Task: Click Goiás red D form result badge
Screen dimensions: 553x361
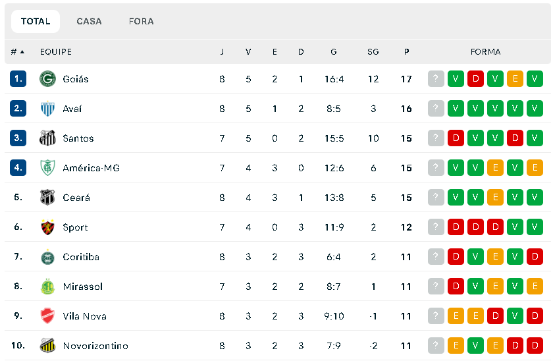Action: [x=475, y=78]
